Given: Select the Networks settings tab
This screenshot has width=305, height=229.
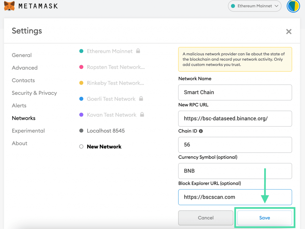Looking at the screenshot, I should 24,118.
